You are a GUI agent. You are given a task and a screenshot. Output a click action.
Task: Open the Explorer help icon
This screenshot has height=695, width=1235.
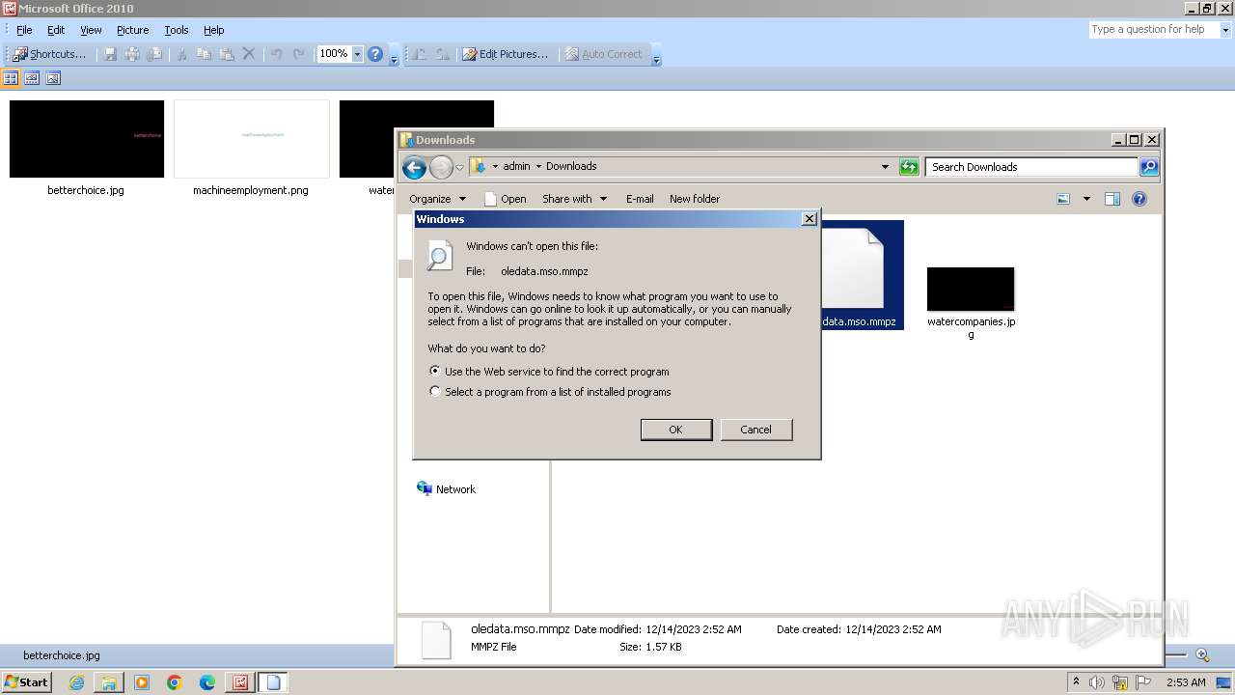pyautogui.click(x=1139, y=199)
